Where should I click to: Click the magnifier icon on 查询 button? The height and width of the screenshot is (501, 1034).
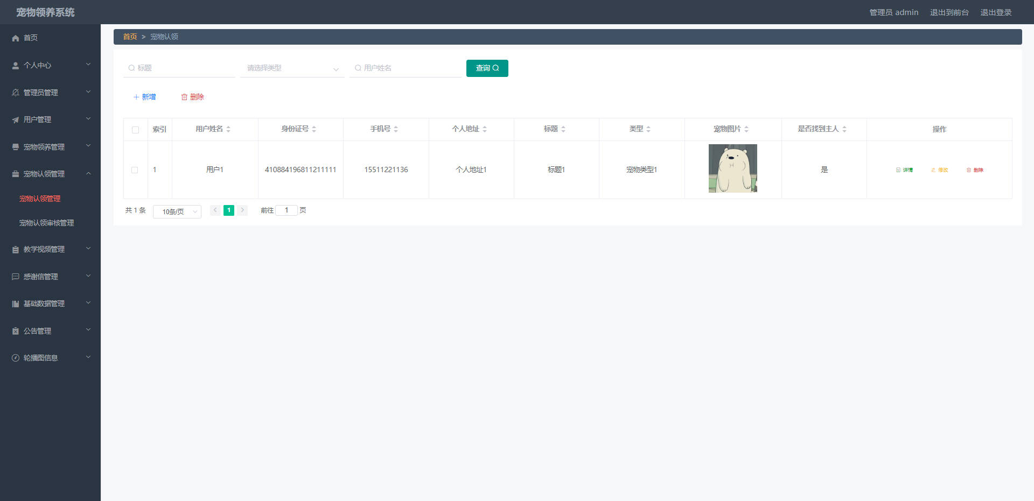[496, 68]
